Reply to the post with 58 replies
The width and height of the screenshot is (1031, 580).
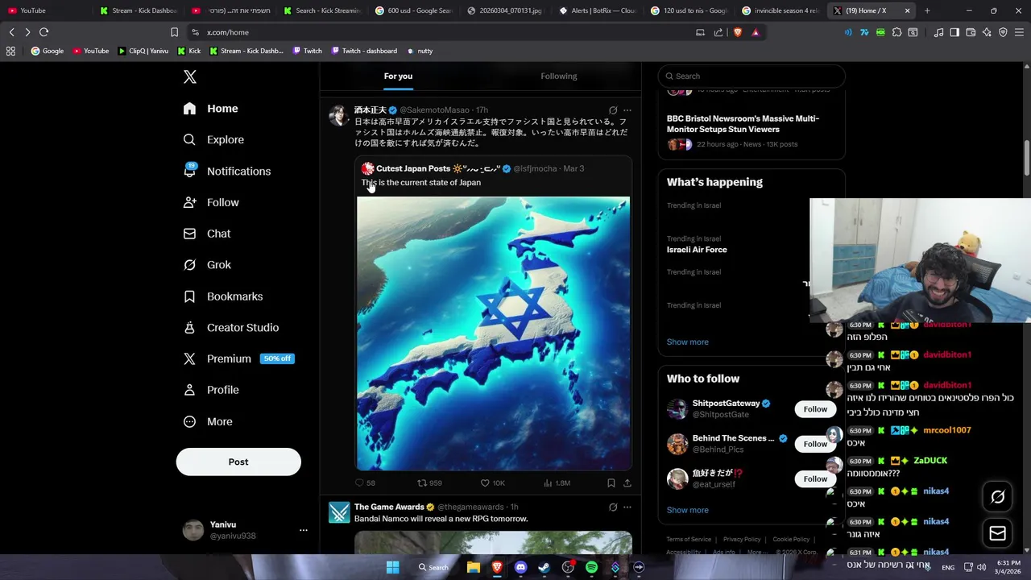(x=365, y=483)
